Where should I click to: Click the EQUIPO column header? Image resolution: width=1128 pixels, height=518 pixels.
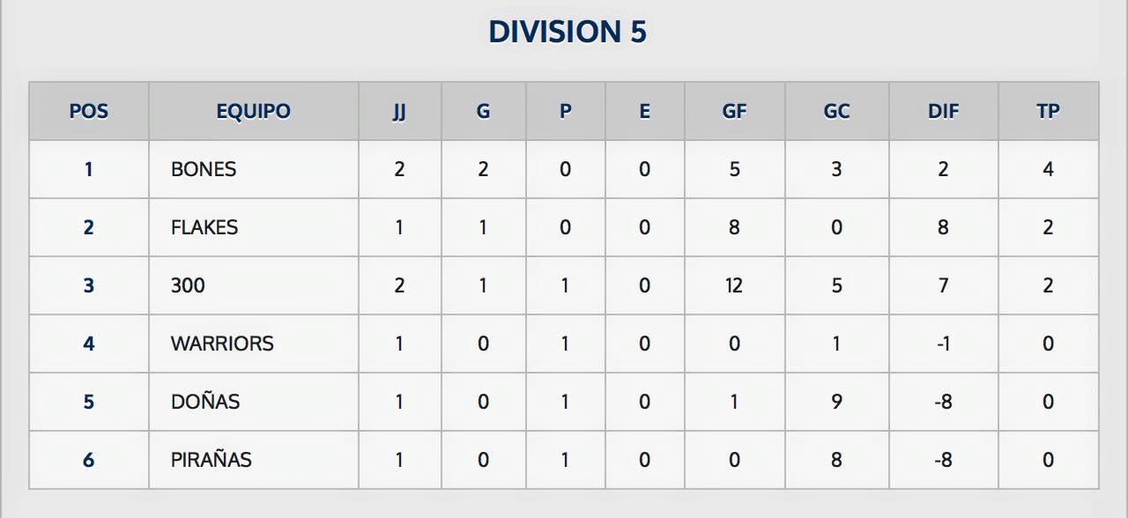[254, 112]
